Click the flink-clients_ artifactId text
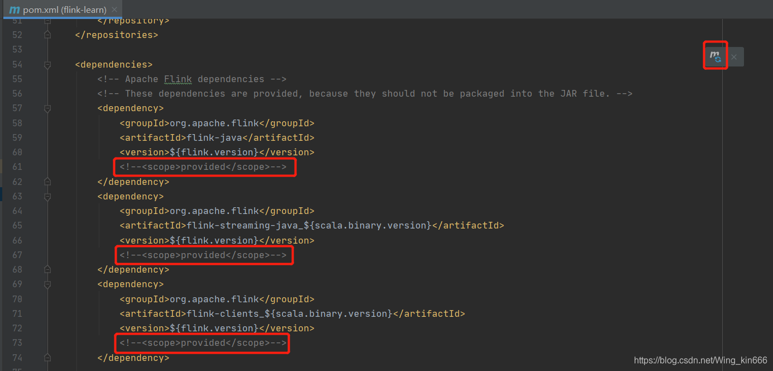This screenshot has height=371, width=773. pos(225,313)
